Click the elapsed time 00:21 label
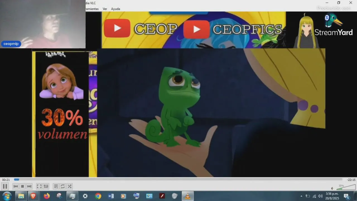This screenshot has height=201, width=357. pyautogui.click(x=6, y=180)
